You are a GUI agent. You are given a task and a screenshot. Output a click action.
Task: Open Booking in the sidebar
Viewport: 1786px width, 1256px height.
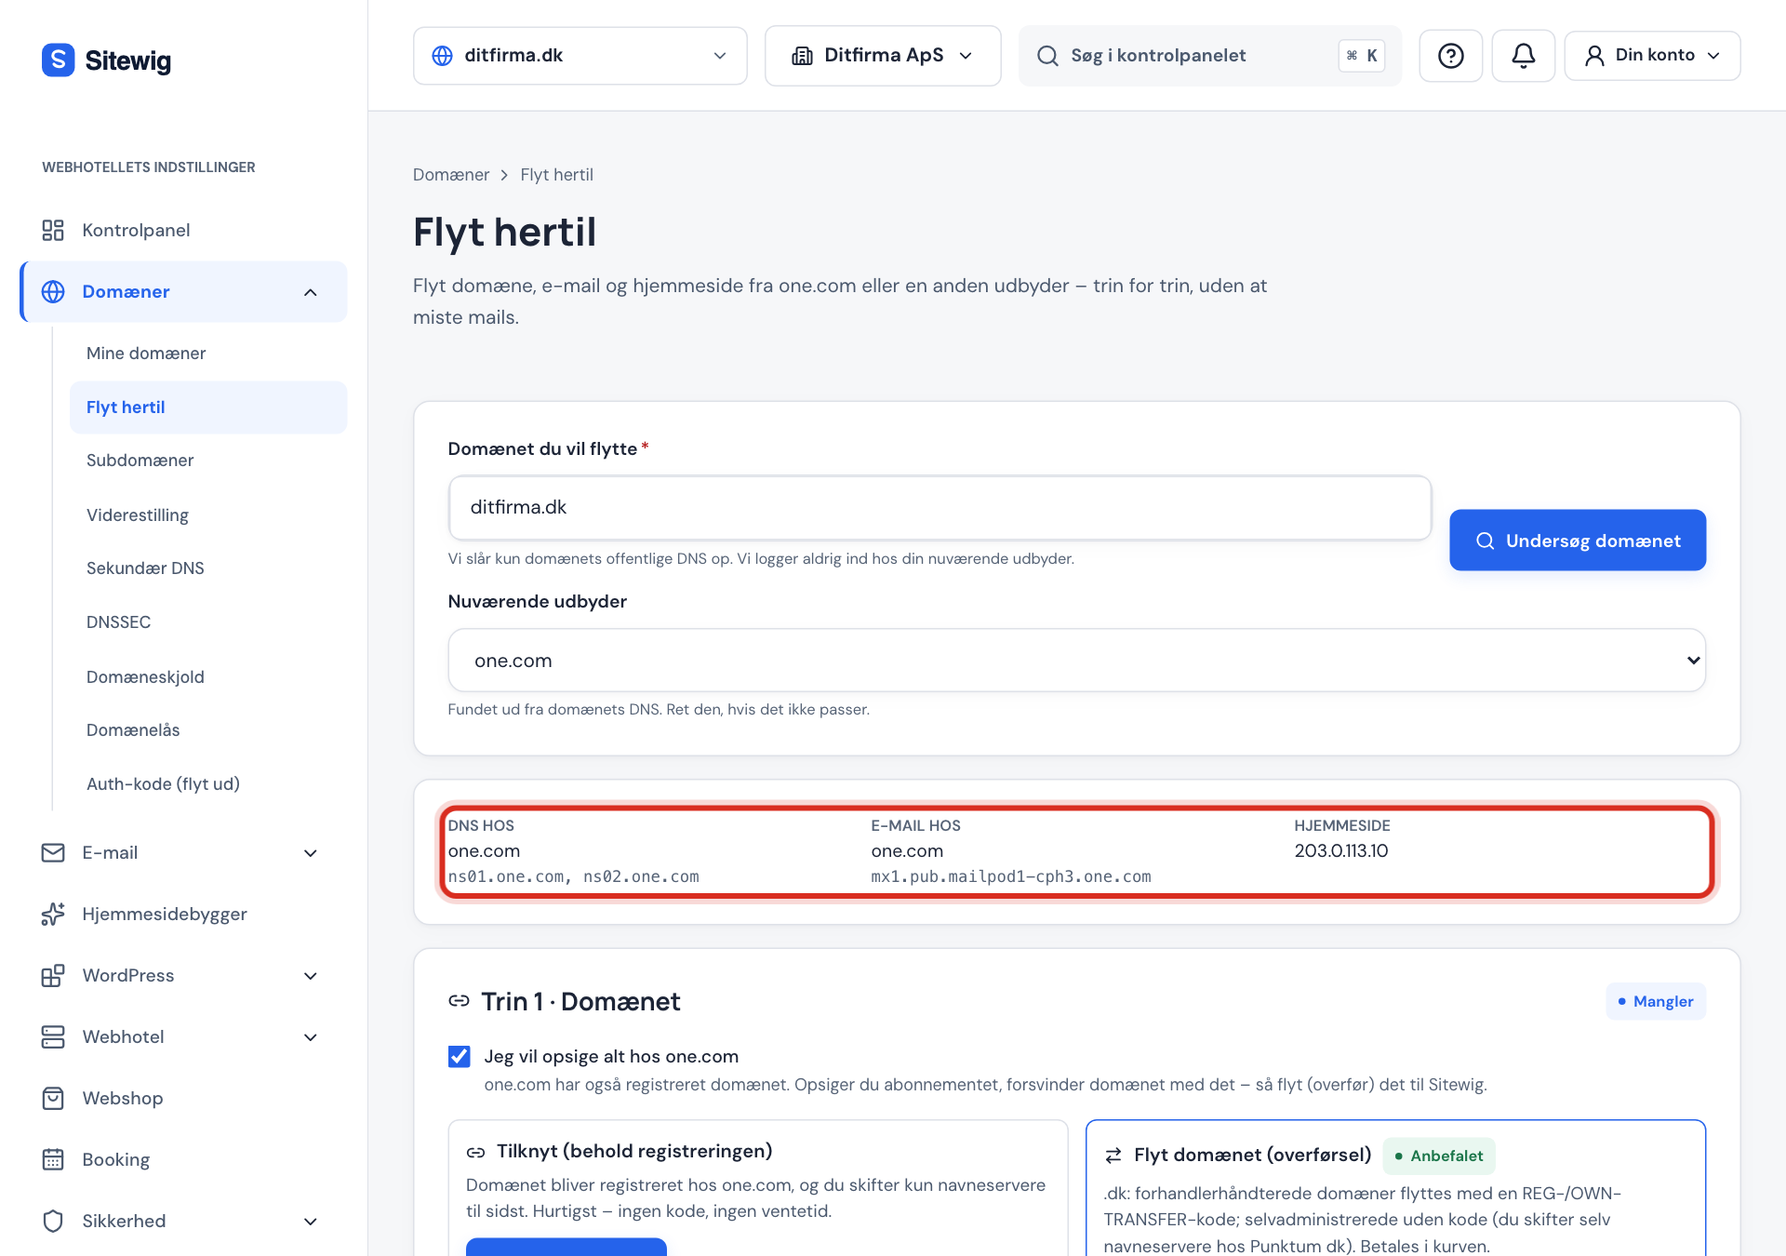(x=183, y=1159)
